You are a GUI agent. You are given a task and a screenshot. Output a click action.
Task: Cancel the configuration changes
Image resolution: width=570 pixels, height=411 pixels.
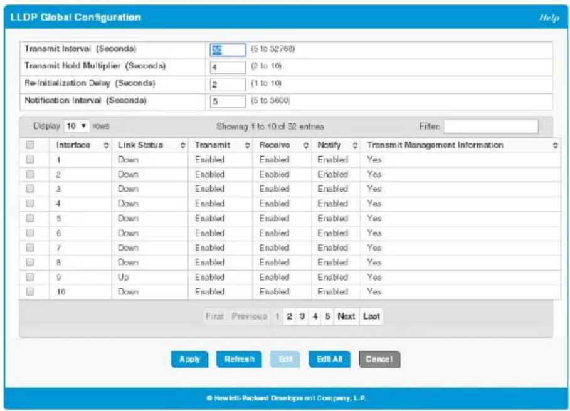[379, 359]
